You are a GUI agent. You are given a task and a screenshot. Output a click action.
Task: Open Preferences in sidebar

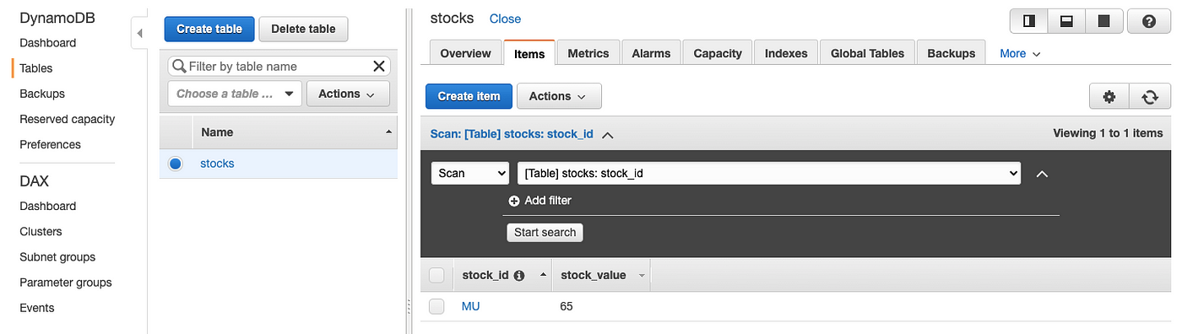(51, 145)
